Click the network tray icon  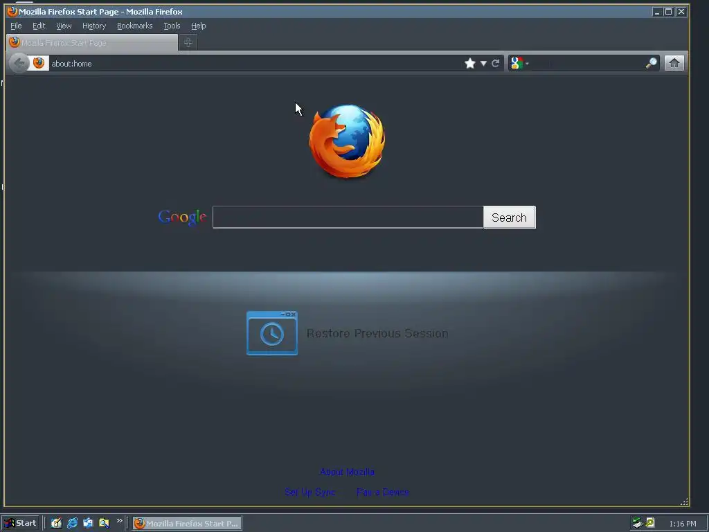click(638, 523)
